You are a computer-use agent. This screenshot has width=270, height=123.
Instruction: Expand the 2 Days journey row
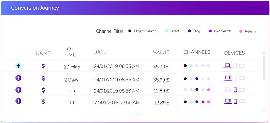click(18, 78)
